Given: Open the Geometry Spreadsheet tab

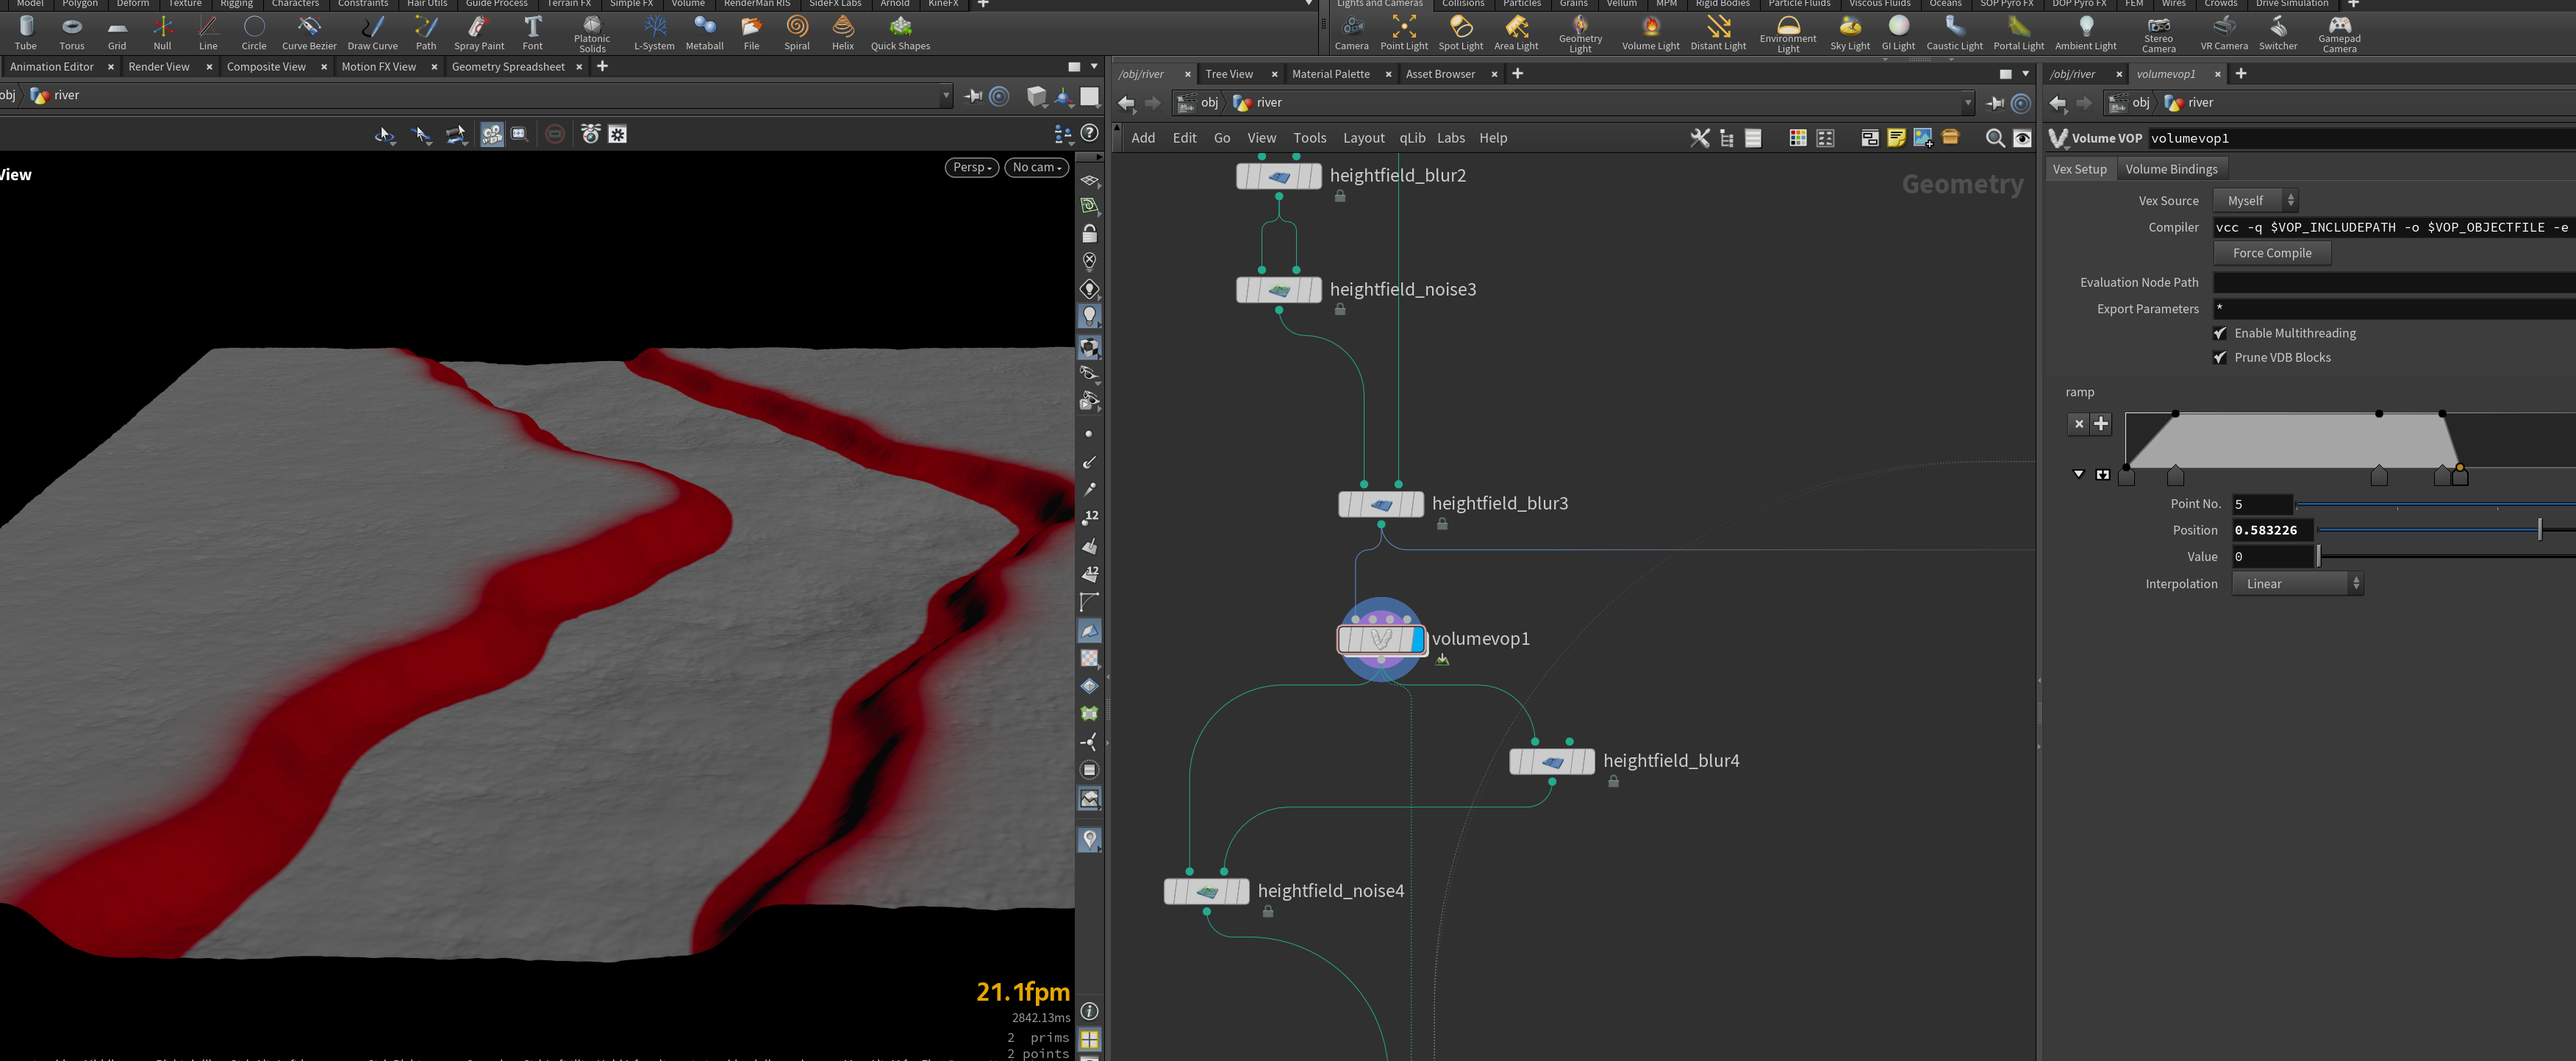Looking at the screenshot, I should click(x=508, y=67).
